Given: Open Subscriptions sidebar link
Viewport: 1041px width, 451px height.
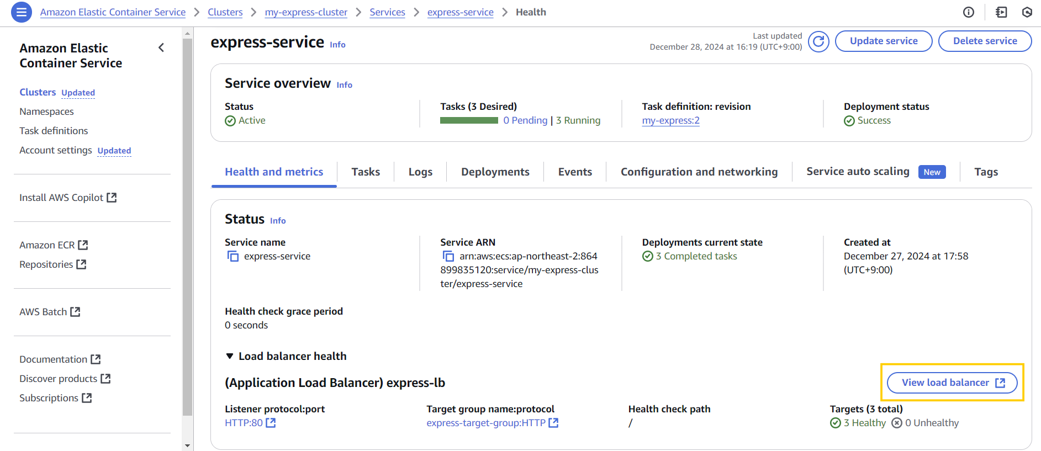Looking at the screenshot, I should tap(49, 398).
